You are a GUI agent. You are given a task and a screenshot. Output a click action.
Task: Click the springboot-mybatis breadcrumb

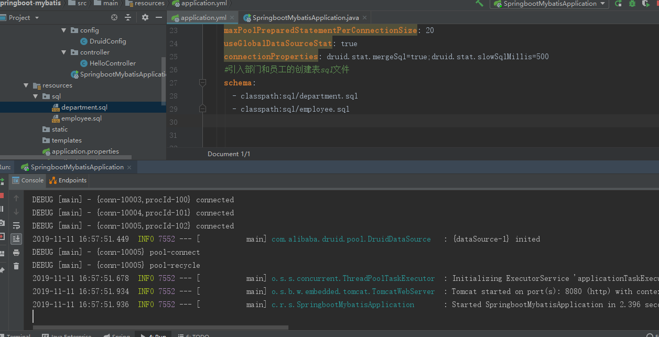click(x=30, y=3)
